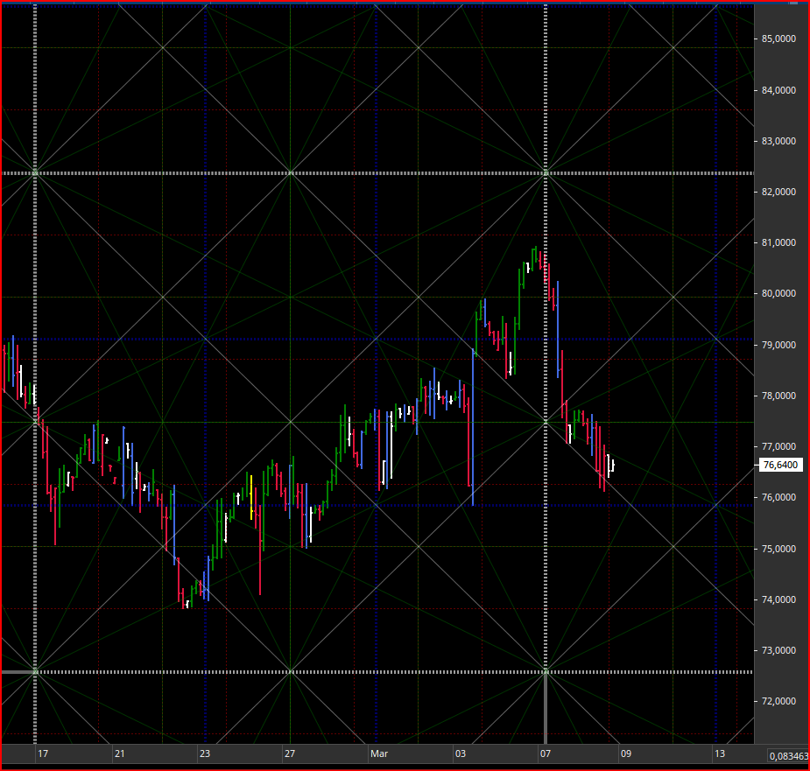Viewport: 810px width, 771px height.
Task: Select the 83,0000 price level label
Action: (778, 141)
